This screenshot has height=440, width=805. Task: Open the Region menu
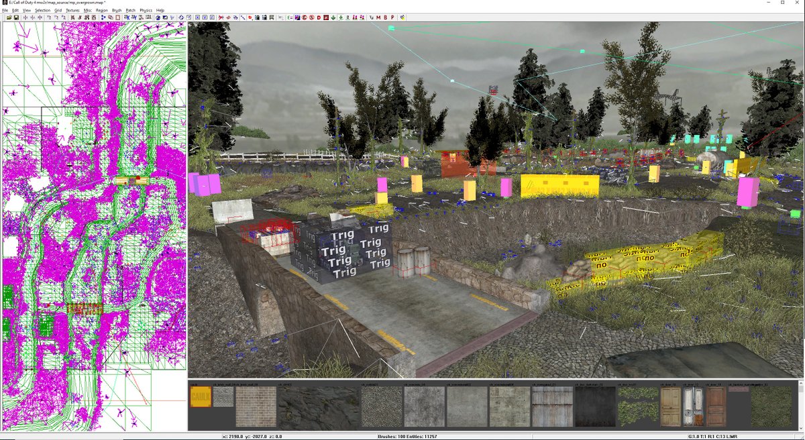coord(102,11)
